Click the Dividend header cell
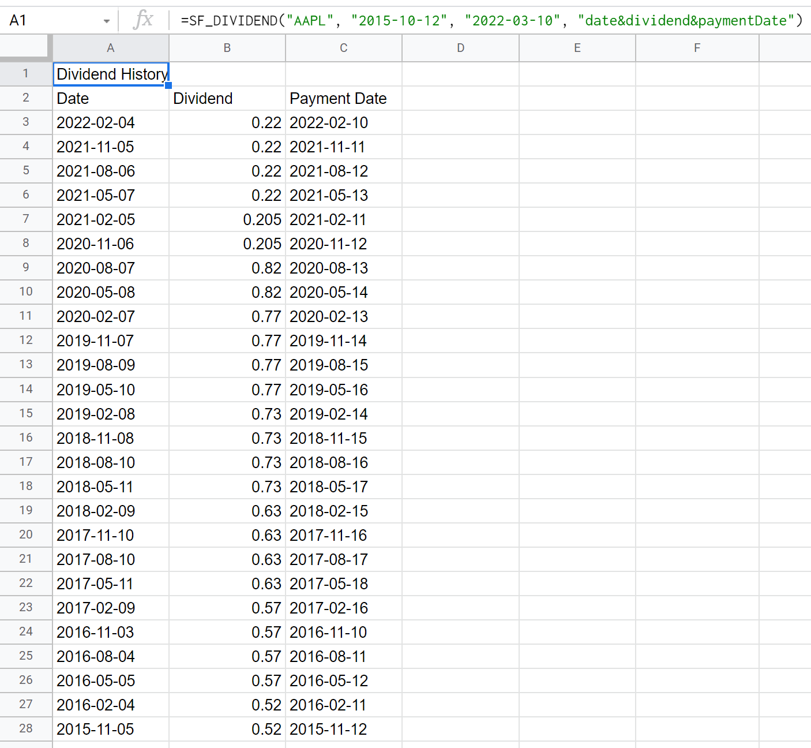 [x=227, y=98]
